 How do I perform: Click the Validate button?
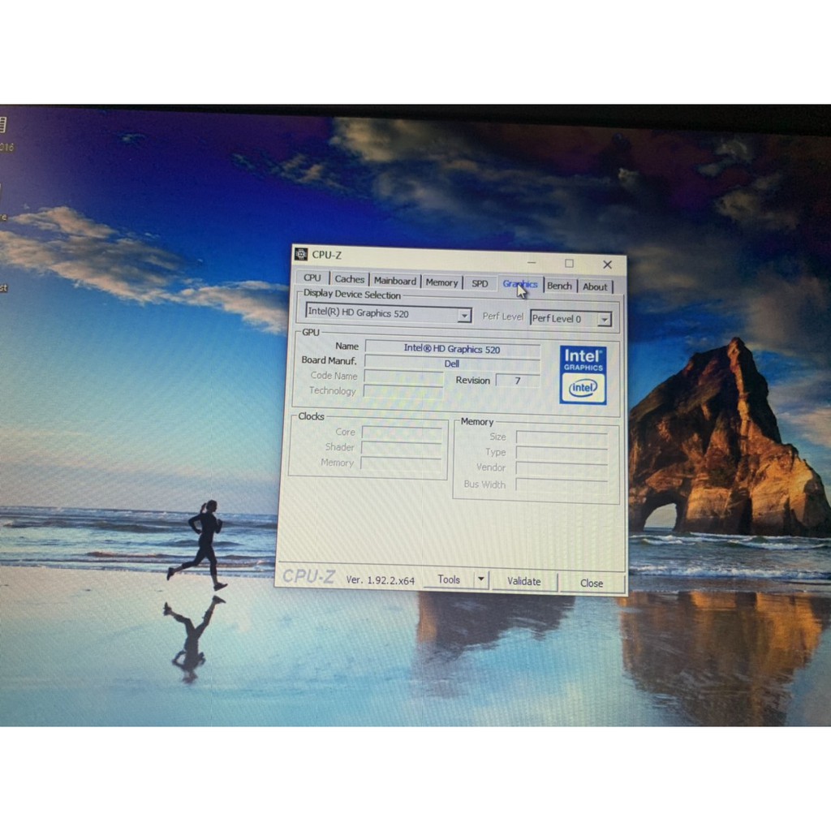click(x=523, y=581)
